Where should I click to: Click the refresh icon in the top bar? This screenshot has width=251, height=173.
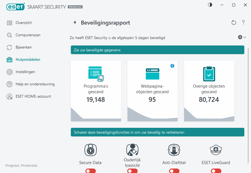[x=234, y=23]
